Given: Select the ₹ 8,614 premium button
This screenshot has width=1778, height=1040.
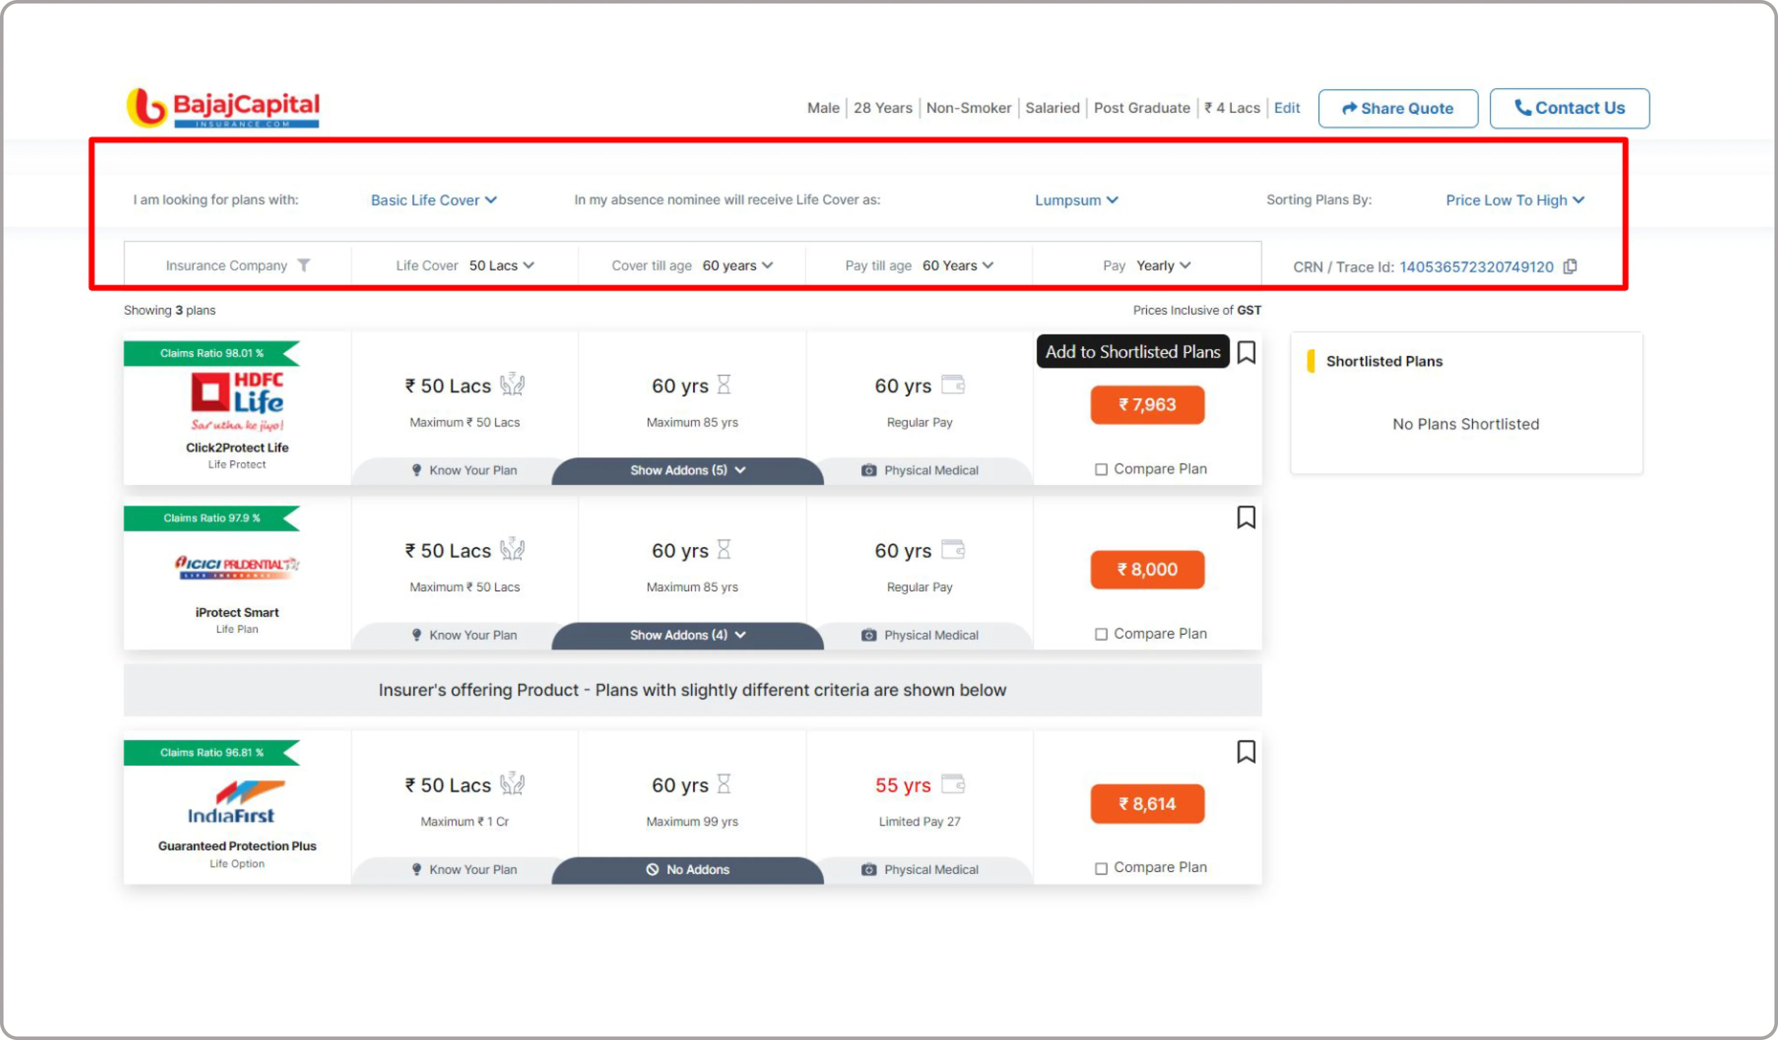Looking at the screenshot, I should click(x=1147, y=804).
